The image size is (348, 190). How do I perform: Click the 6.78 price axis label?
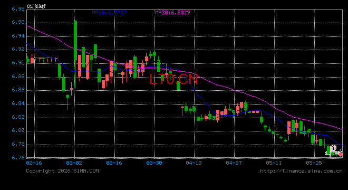click(x=18, y=144)
